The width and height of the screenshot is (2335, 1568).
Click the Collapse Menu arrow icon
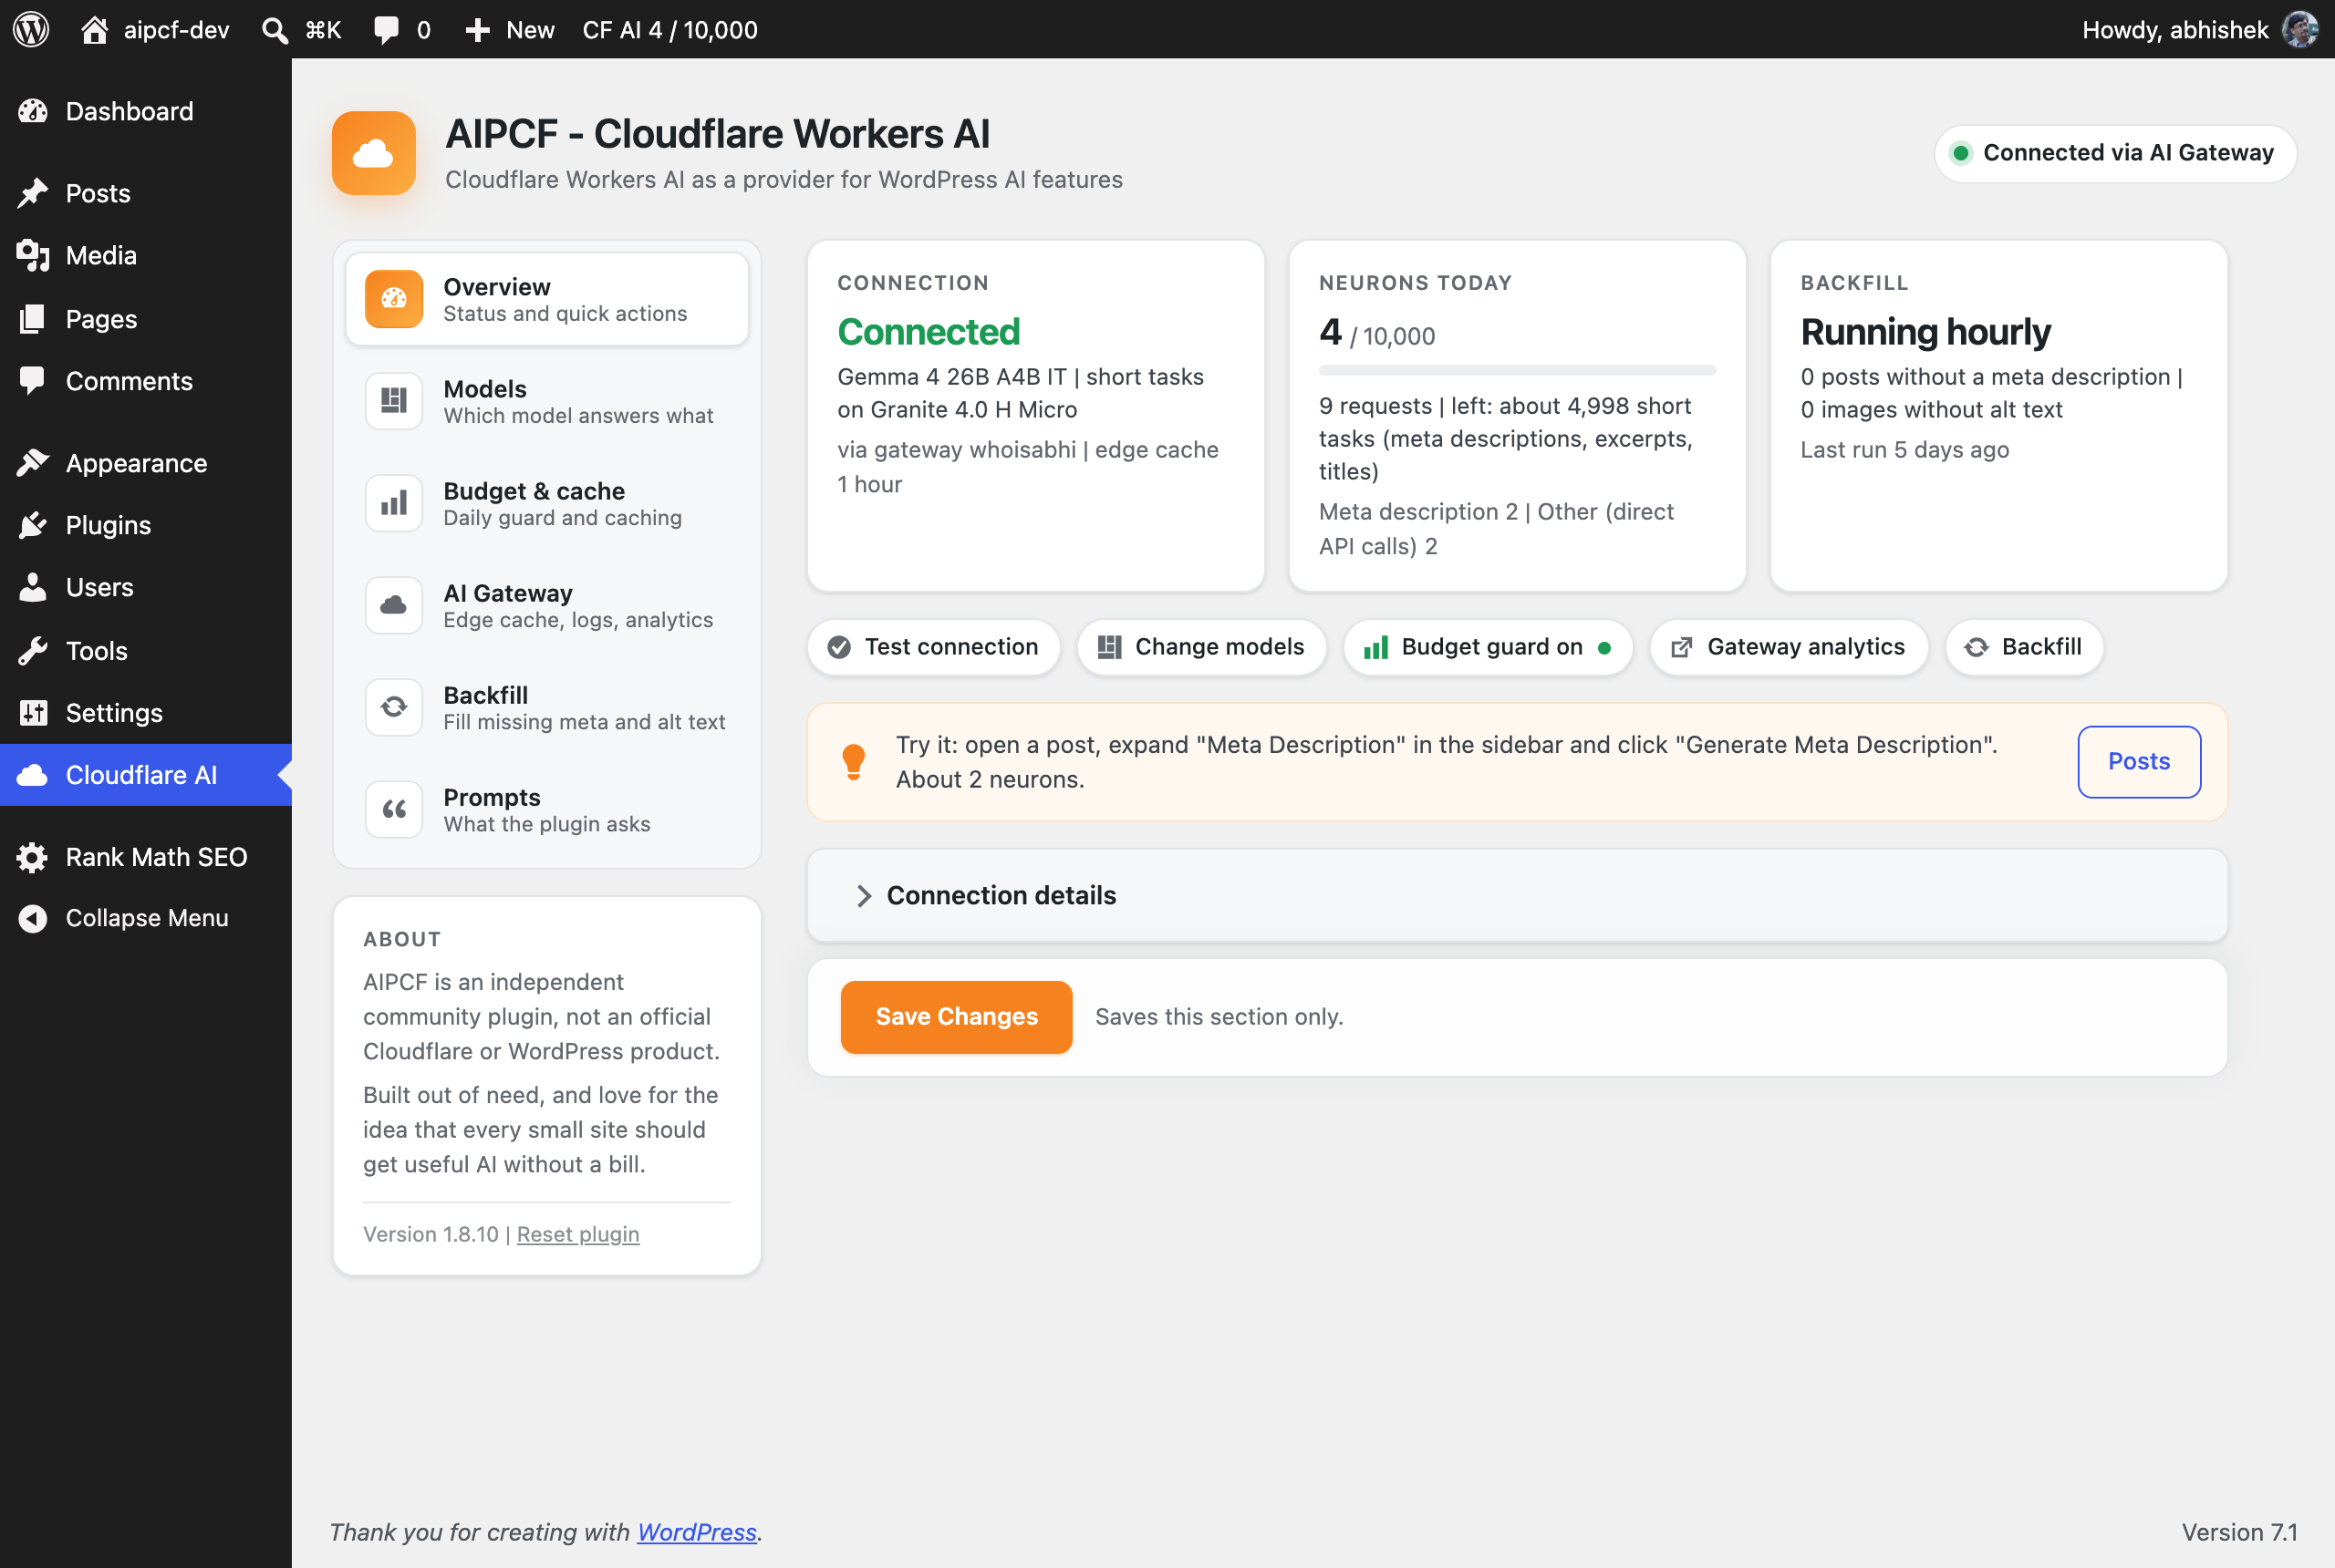(33, 918)
